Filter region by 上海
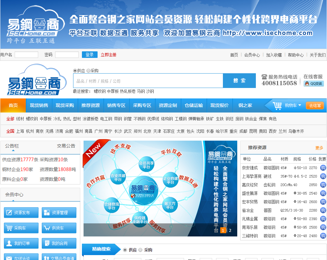 click(x=20, y=131)
